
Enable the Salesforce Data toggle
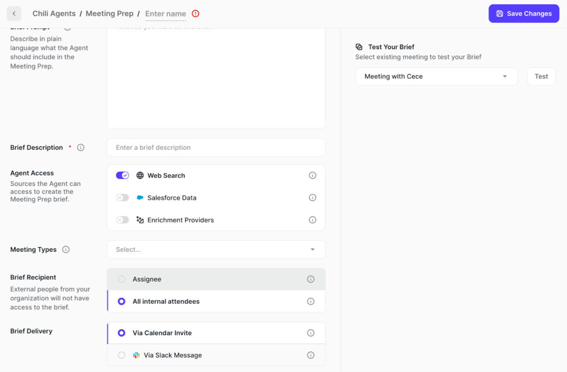[122, 198]
